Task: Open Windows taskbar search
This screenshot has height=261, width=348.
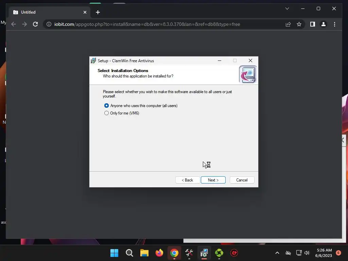Action: [129, 253]
